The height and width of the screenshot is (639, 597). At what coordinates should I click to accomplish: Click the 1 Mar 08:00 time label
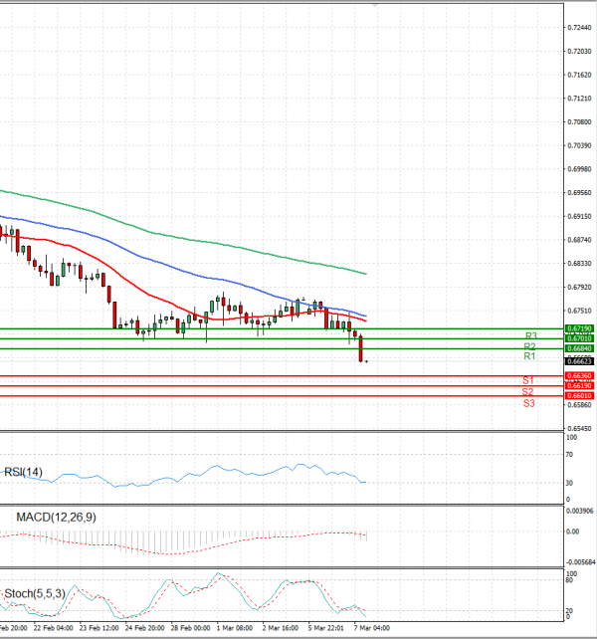pos(234,629)
